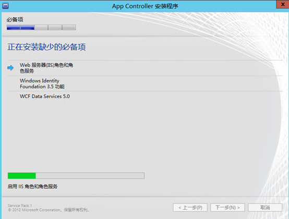Click the 上一步(P) previous button
Image resolution: width=289 pixels, height=219 pixels.
(190, 208)
